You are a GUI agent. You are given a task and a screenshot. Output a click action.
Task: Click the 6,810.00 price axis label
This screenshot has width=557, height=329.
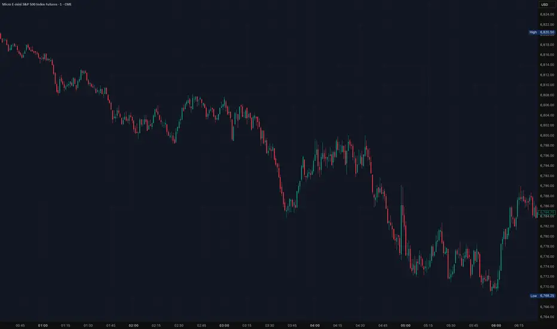pos(547,85)
